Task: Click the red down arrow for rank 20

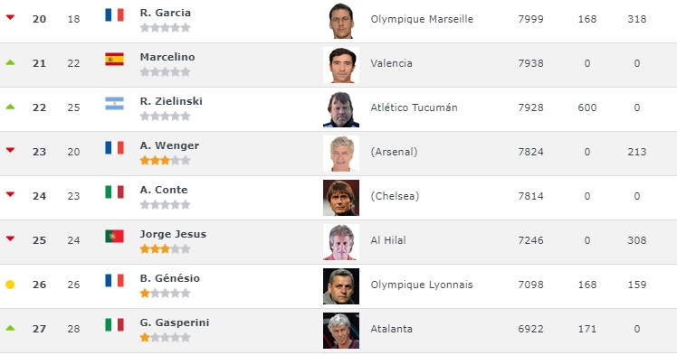Action: [x=10, y=17]
